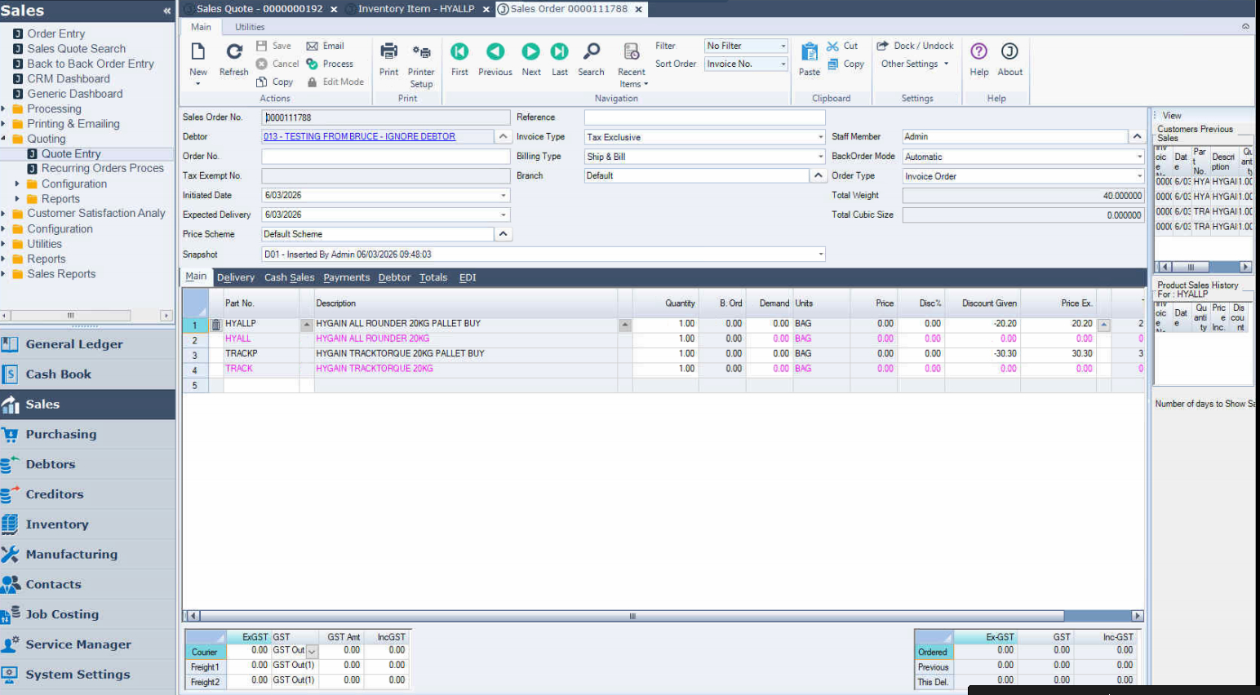Click the order grid horizontal scrollbar
The width and height of the screenshot is (1260, 695).
[632, 616]
